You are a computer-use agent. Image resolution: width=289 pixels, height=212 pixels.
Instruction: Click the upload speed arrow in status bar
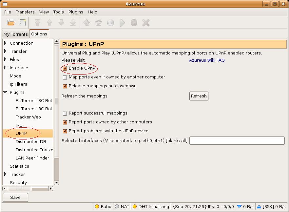point(259,206)
